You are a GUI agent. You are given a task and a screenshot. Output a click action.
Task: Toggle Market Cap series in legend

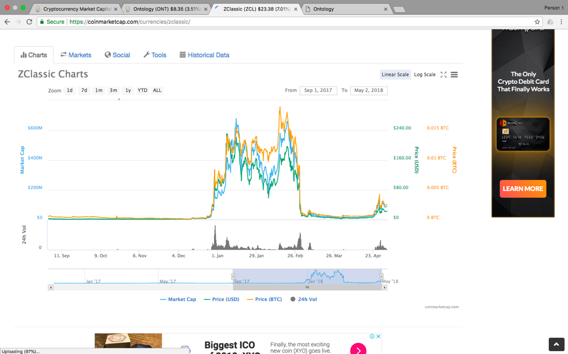pyautogui.click(x=178, y=299)
